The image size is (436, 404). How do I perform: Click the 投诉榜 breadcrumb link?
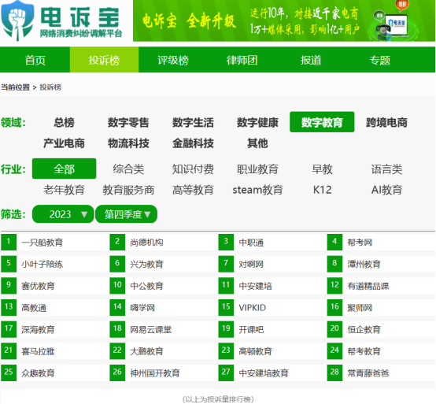point(50,87)
